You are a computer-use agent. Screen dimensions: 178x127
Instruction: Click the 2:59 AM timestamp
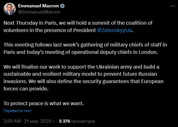(x=12, y=121)
